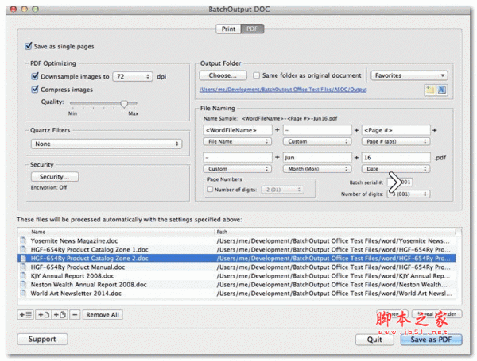Click the Save as PDF button

431,340
